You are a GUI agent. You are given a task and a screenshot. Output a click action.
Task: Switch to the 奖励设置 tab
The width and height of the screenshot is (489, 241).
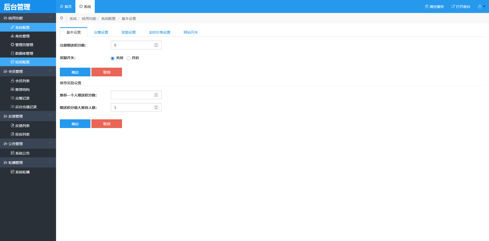click(129, 32)
